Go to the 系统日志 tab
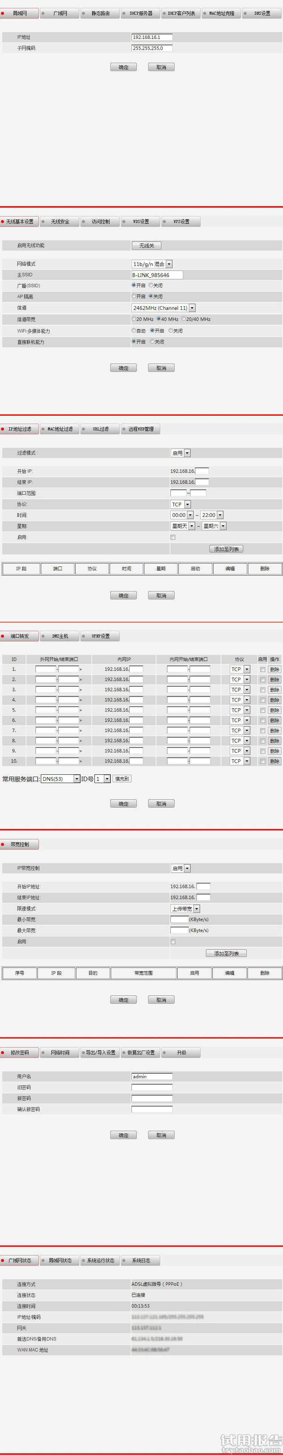This screenshot has width=283, height=1455. point(141,1260)
